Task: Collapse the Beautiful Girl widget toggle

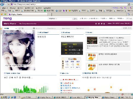Action: (x=4, y=34)
